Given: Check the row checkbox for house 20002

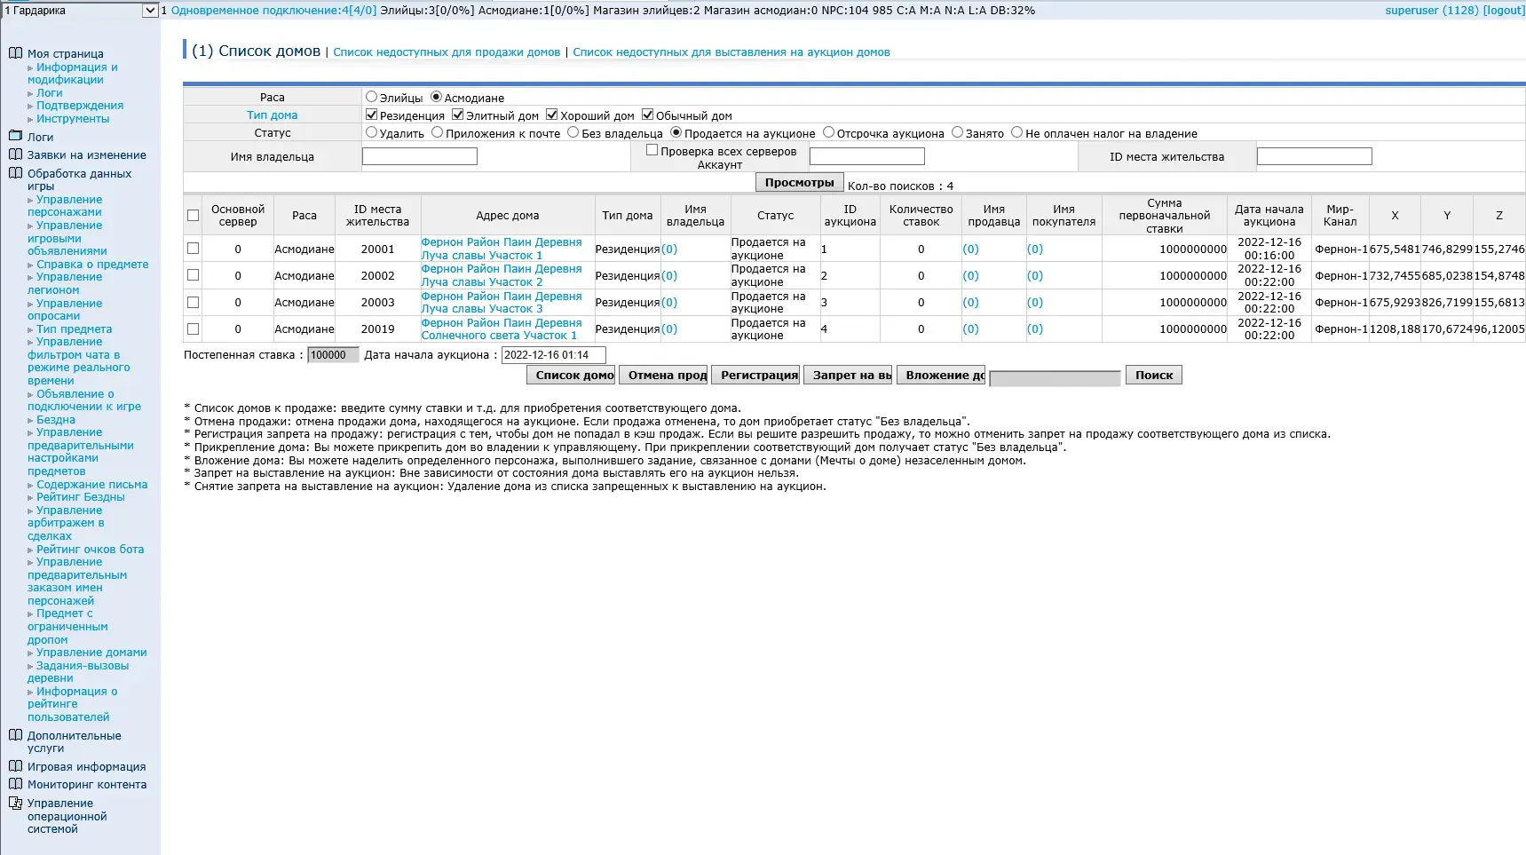Looking at the screenshot, I should coord(194,275).
